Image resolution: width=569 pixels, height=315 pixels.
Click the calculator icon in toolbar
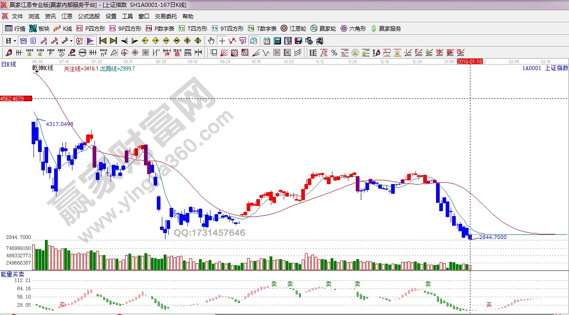coord(277,41)
